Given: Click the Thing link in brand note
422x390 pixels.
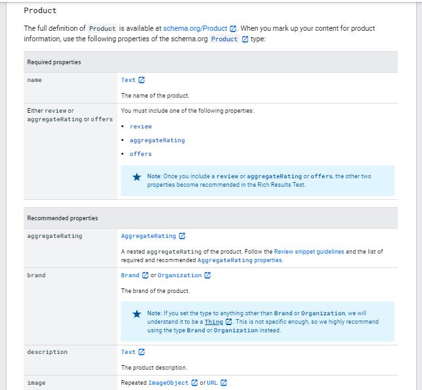Looking at the screenshot, I should pos(214,322).
